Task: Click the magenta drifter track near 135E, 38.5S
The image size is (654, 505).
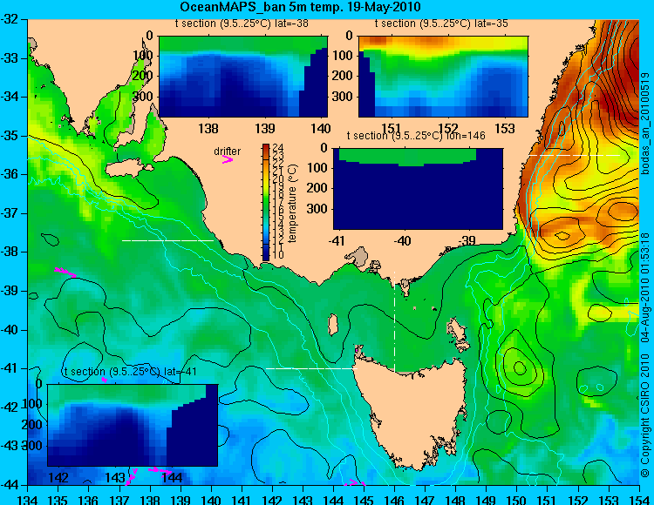Action: tap(65, 273)
